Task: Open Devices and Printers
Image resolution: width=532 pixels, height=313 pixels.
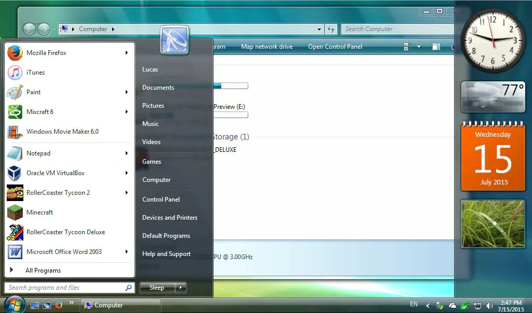Action: [170, 218]
